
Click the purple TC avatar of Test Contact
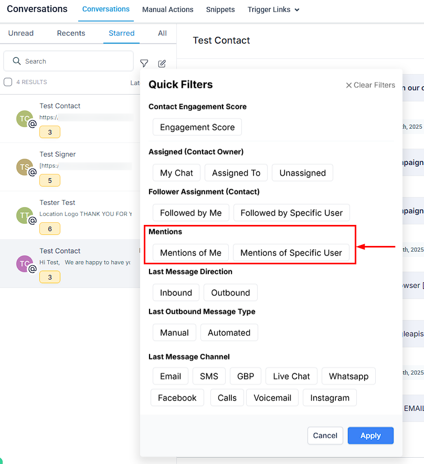coord(25,264)
